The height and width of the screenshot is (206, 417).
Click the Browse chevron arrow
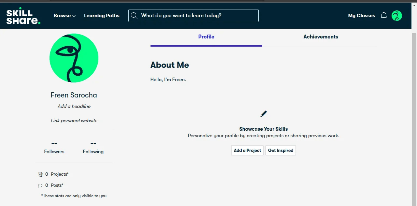tap(74, 16)
